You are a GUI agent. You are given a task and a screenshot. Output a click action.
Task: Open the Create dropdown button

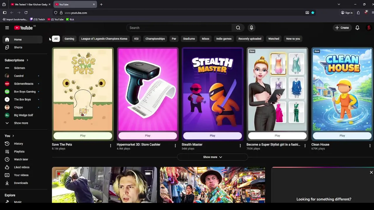342,28
